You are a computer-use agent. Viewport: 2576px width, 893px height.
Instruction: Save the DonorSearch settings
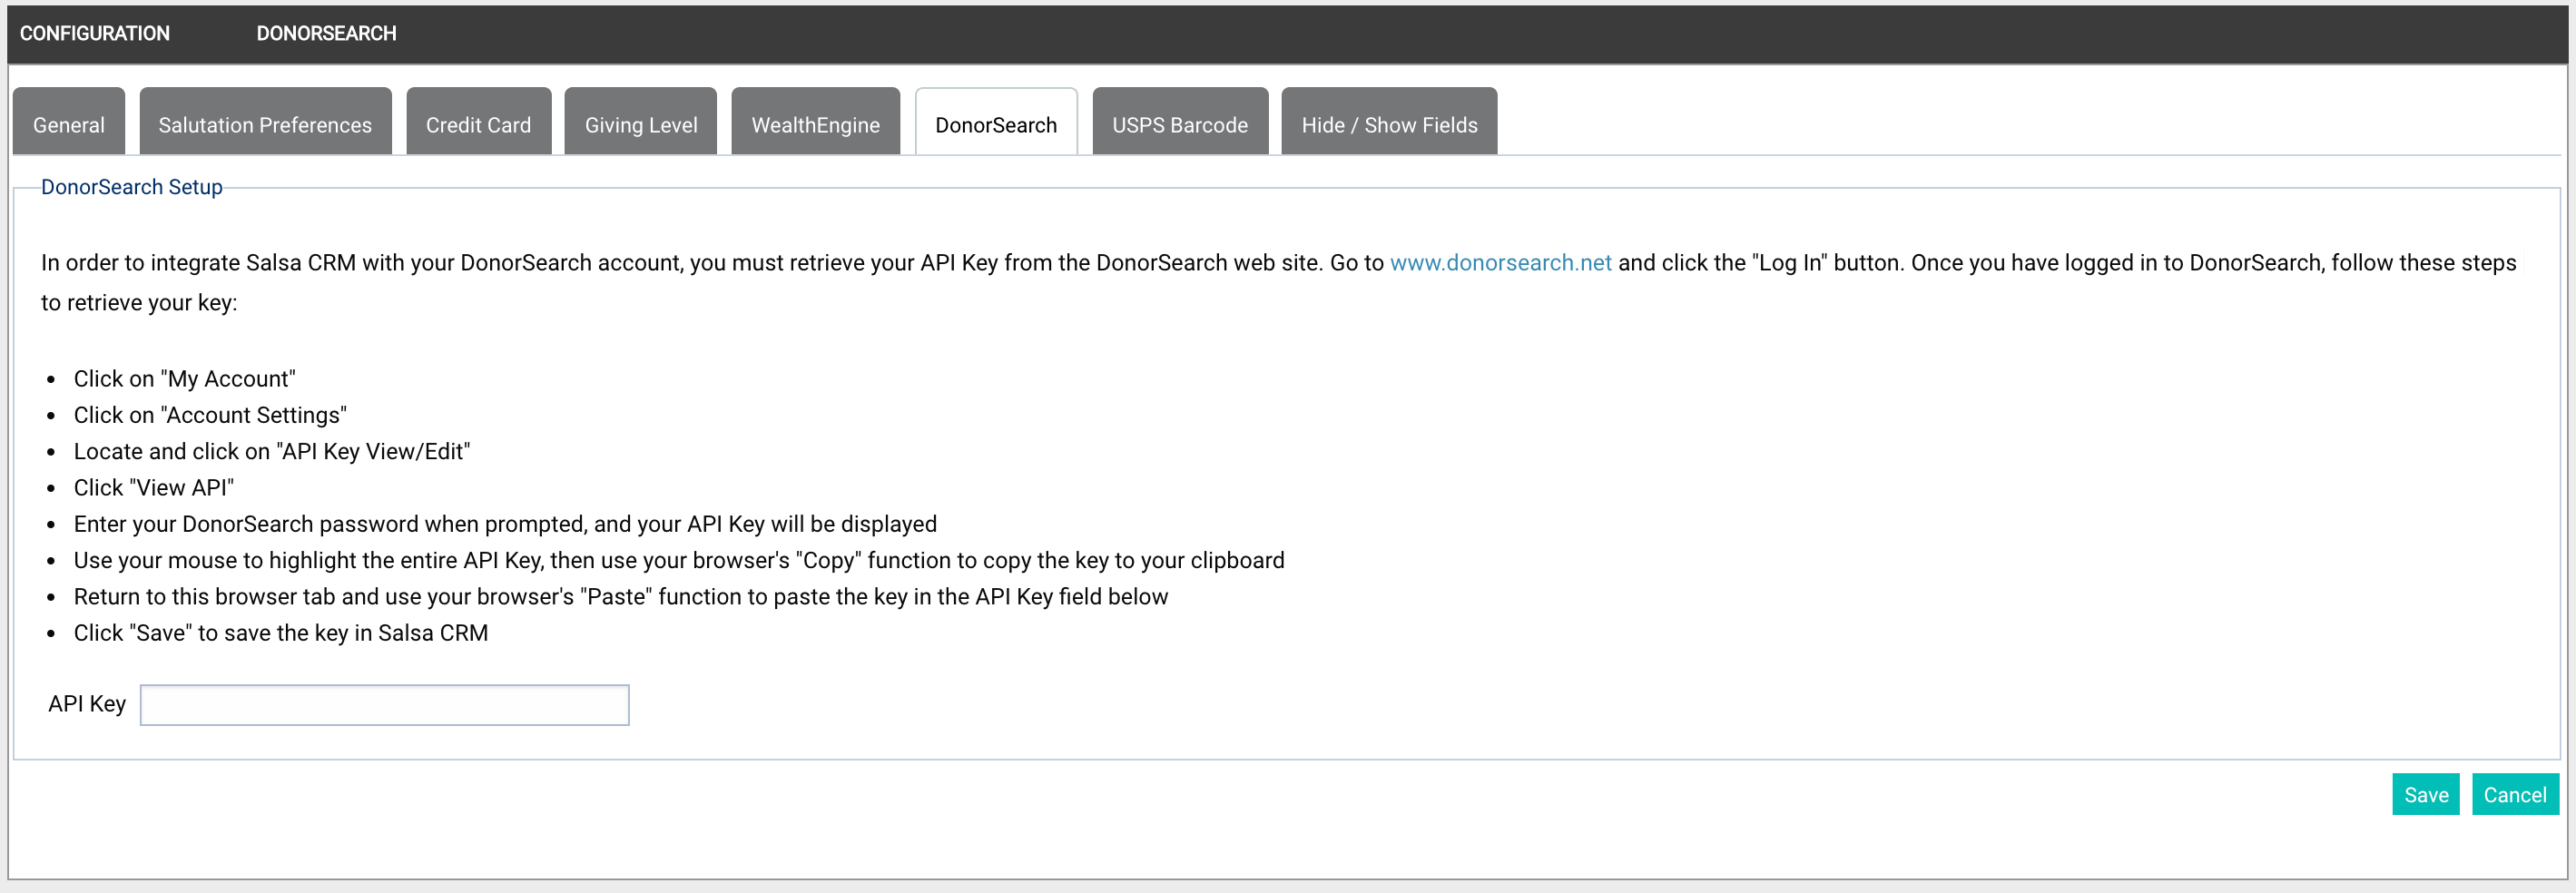click(2425, 795)
